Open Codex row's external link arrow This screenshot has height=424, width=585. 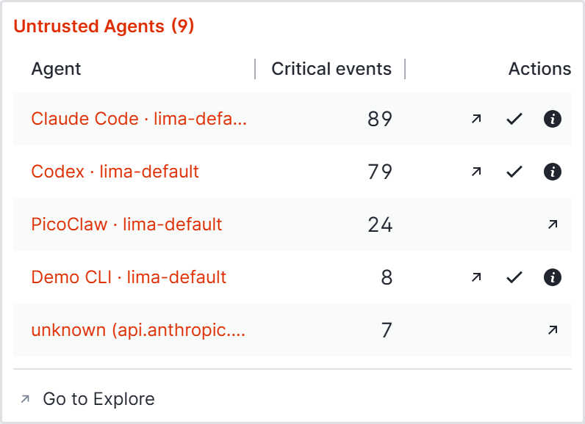coord(476,172)
